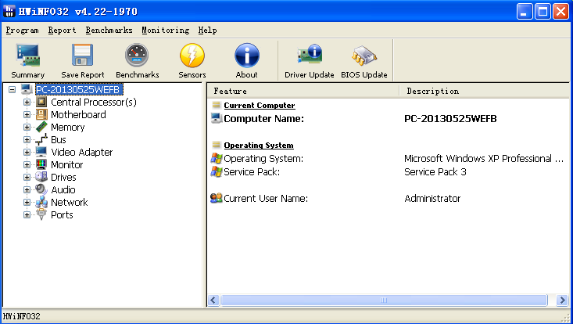The image size is (573, 324).
Task: Open the Program menu
Action: [22, 31]
